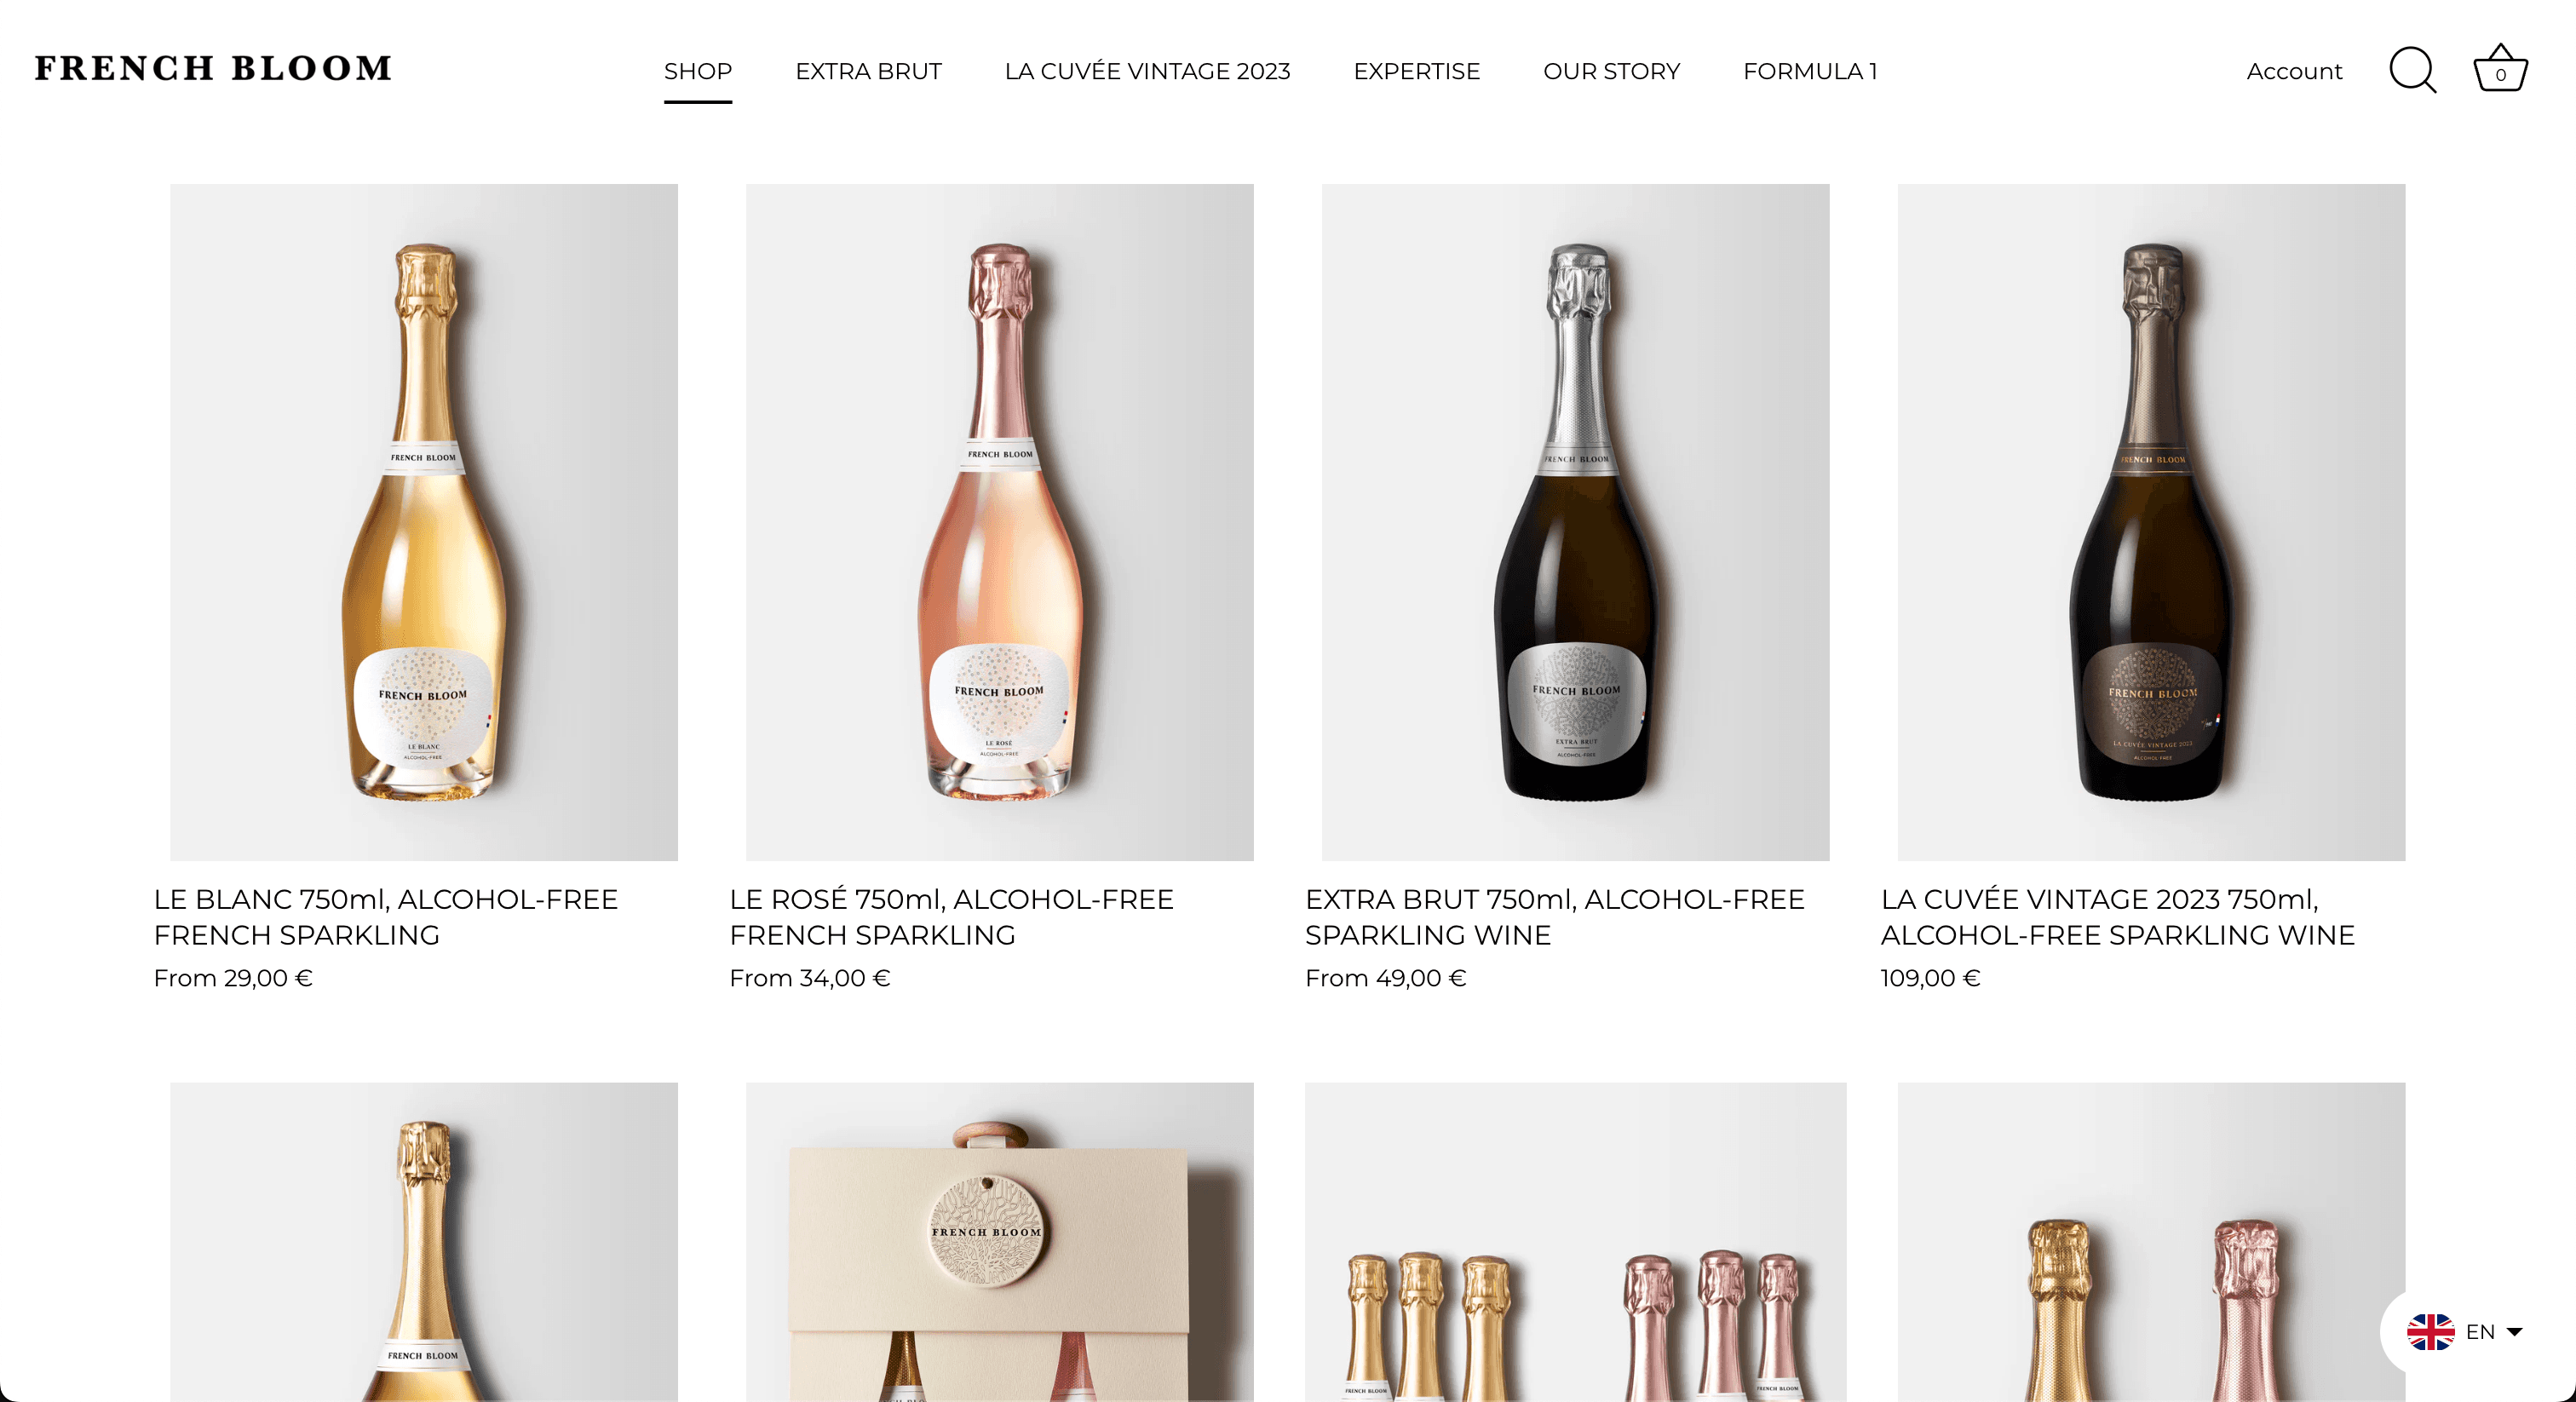Expand the EN language dropdown arrow
Image resolution: width=2576 pixels, height=1402 pixels.
[x=2514, y=1331]
